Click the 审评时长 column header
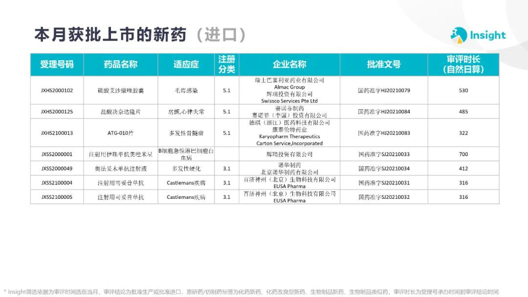 [463, 64]
